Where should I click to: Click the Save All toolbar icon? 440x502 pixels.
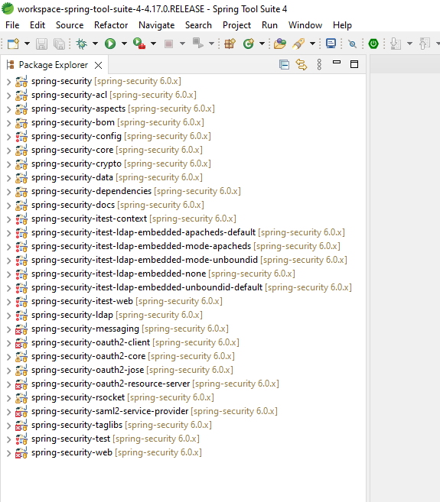(60, 44)
